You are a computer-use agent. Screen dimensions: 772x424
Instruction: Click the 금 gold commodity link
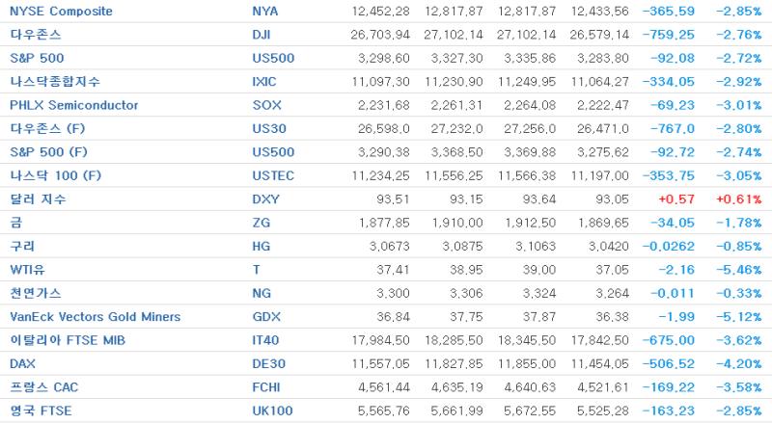(x=16, y=223)
